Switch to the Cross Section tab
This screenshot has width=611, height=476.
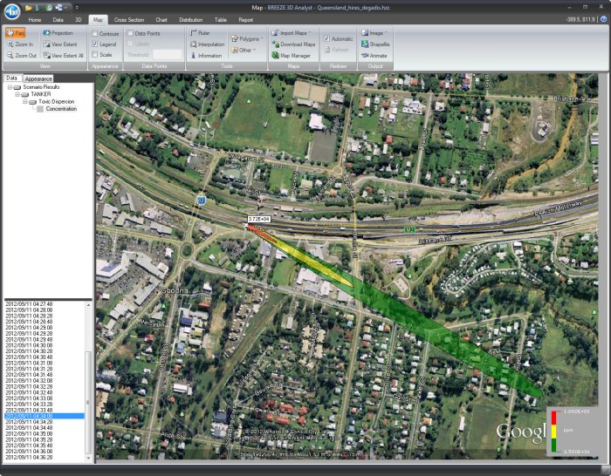[x=129, y=19]
